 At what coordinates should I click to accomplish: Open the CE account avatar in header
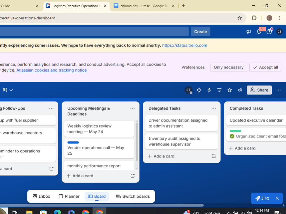(x=279, y=32)
